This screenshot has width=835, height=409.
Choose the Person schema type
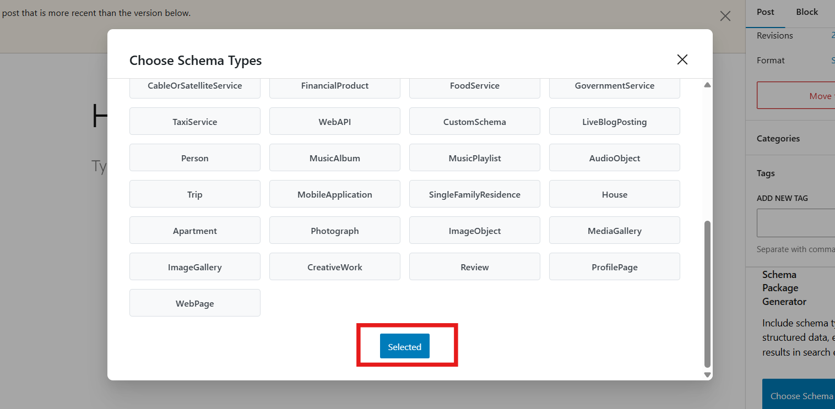point(195,157)
